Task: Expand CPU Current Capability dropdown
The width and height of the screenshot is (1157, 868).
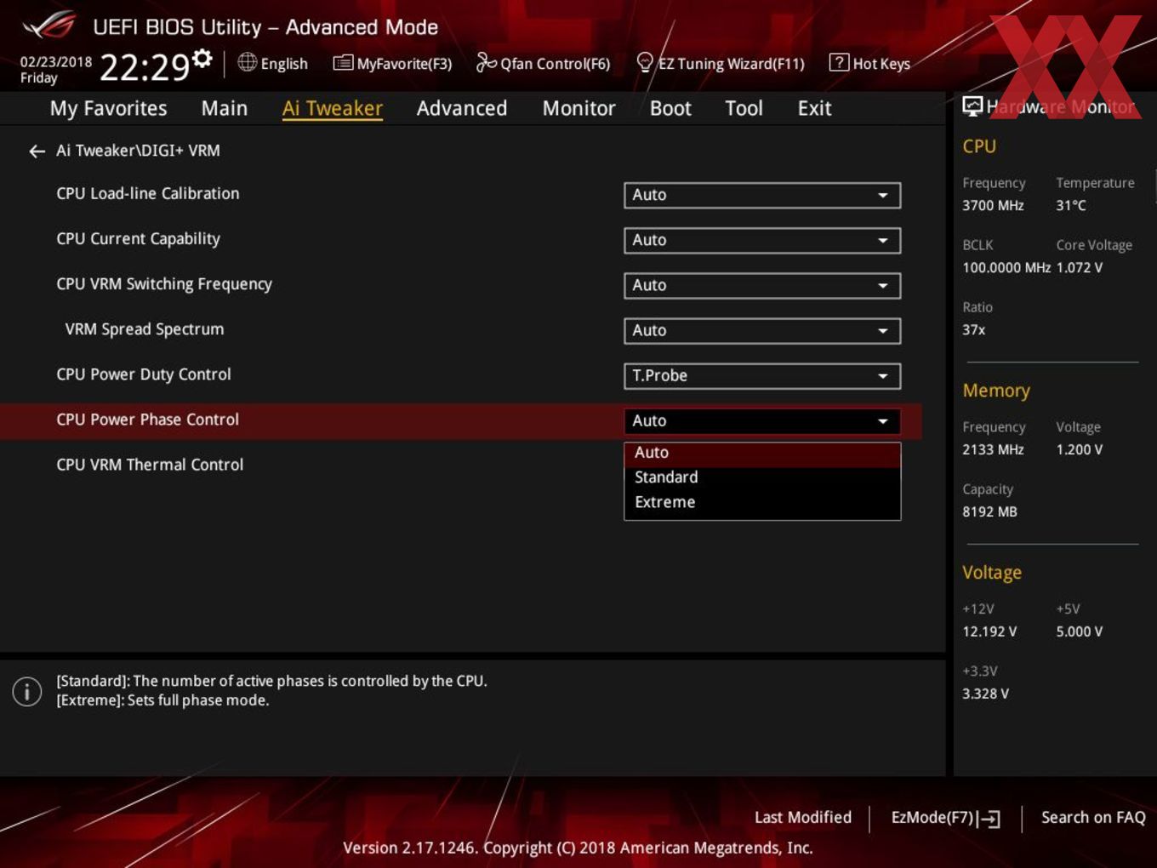Action: 762,240
